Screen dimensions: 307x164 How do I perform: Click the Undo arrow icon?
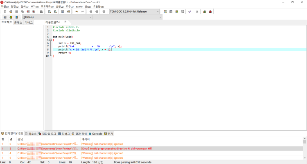pyautogui.click(x=77, y=11)
